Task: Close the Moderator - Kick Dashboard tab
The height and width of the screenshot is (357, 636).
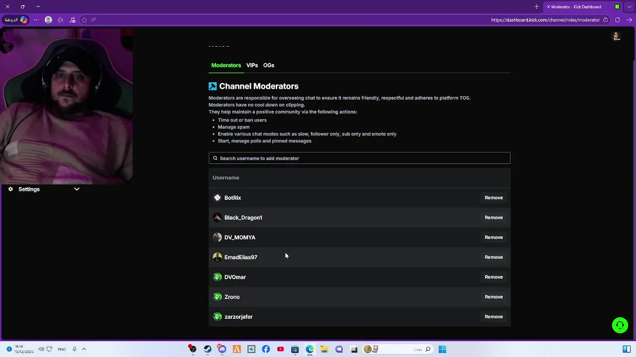Action: (x=549, y=7)
